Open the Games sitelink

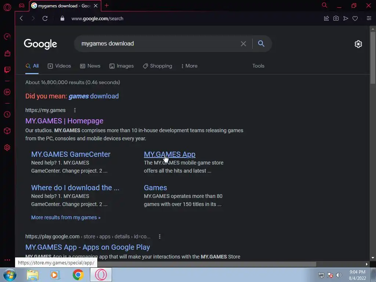click(x=155, y=188)
